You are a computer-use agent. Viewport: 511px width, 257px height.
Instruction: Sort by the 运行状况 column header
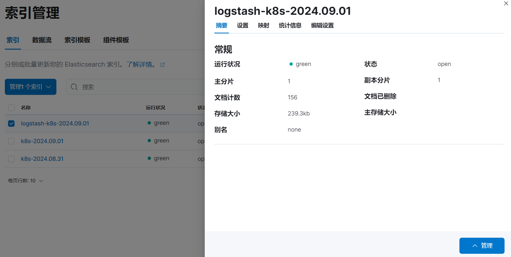pyautogui.click(x=155, y=108)
